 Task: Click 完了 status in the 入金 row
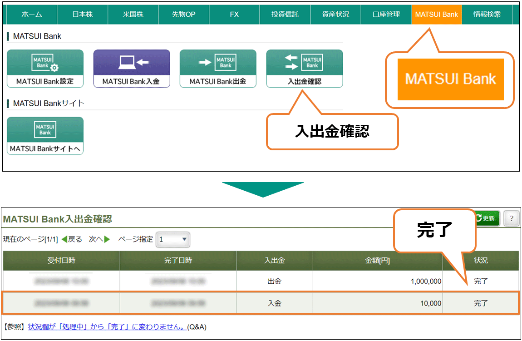click(481, 303)
